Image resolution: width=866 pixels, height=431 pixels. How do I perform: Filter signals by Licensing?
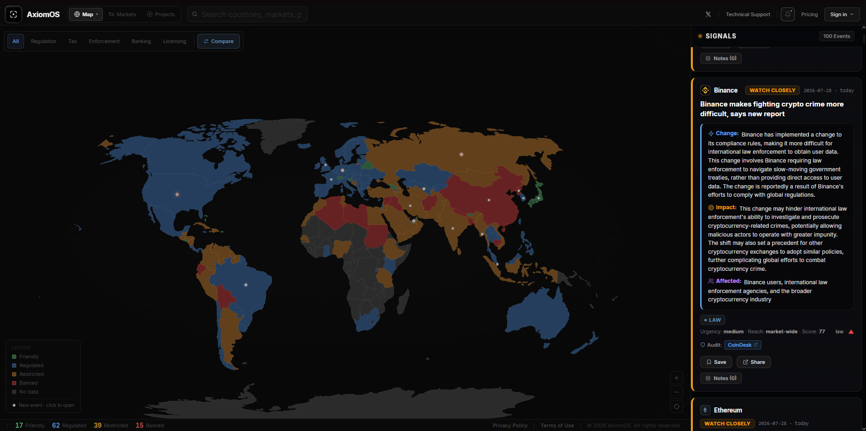[175, 41]
